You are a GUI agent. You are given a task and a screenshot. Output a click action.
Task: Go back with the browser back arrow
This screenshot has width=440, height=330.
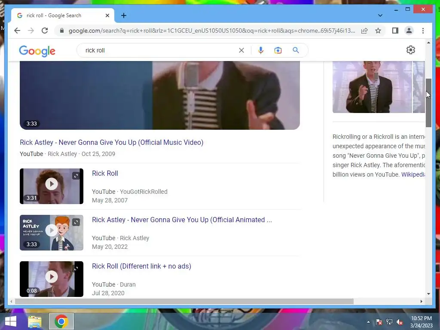(17, 31)
